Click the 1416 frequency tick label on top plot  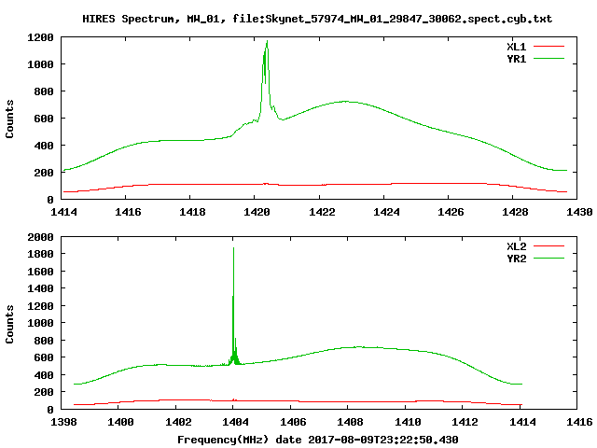[x=128, y=212]
